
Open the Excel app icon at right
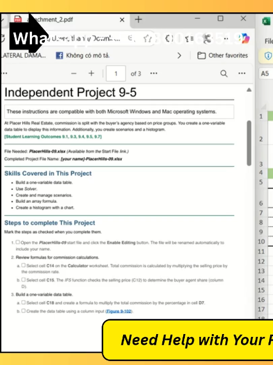point(266,21)
